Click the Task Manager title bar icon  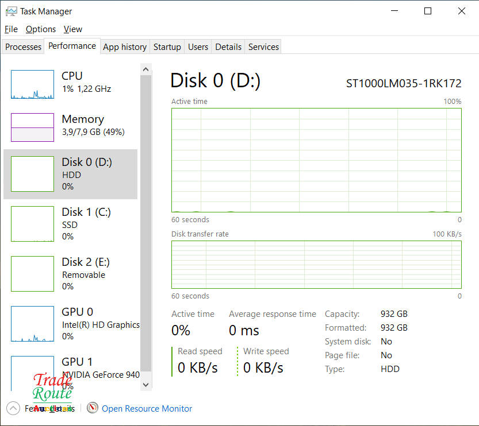click(x=11, y=11)
